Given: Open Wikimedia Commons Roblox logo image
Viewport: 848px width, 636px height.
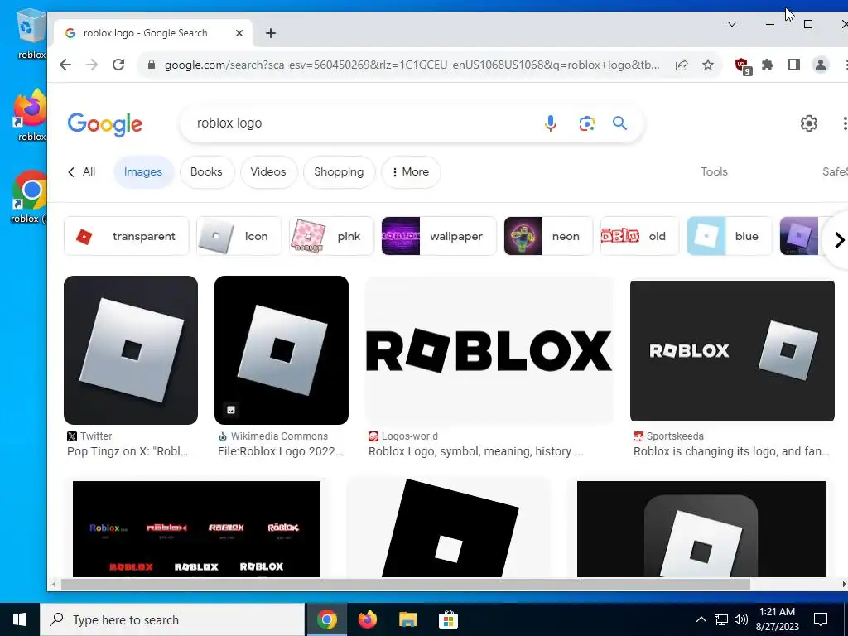Looking at the screenshot, I should (x=282, y=350).
